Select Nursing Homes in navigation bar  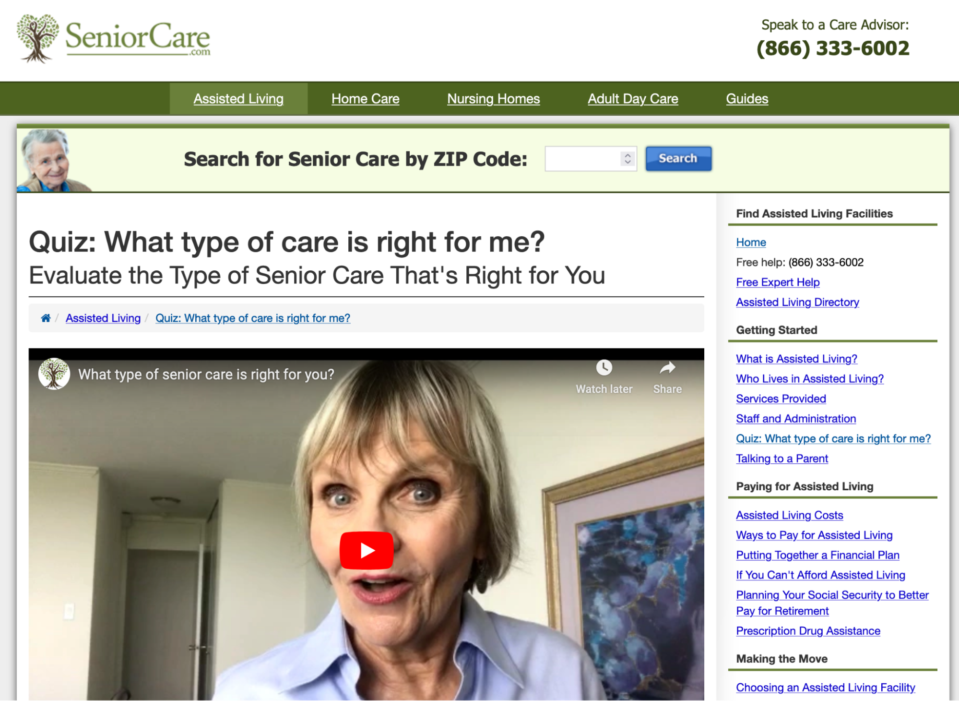pyautogui.click(x=493, y=98)
